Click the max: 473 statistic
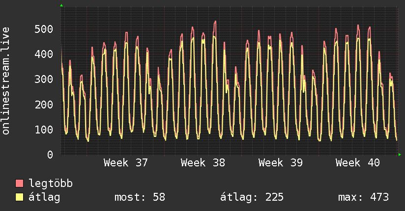 coord(363,197)
